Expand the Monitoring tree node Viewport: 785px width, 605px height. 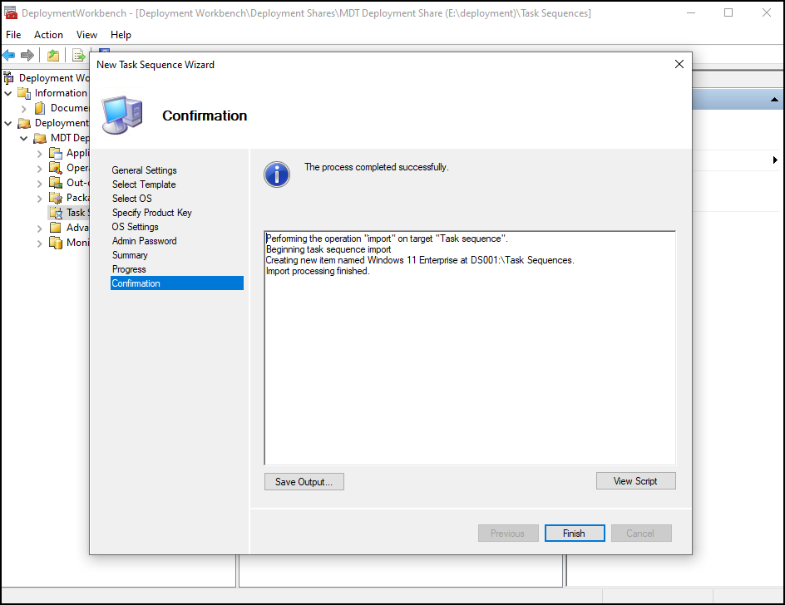click(x=39, y=243)
